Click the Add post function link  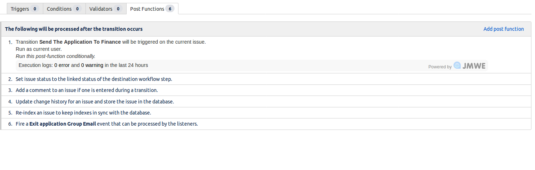click(504, 29)
